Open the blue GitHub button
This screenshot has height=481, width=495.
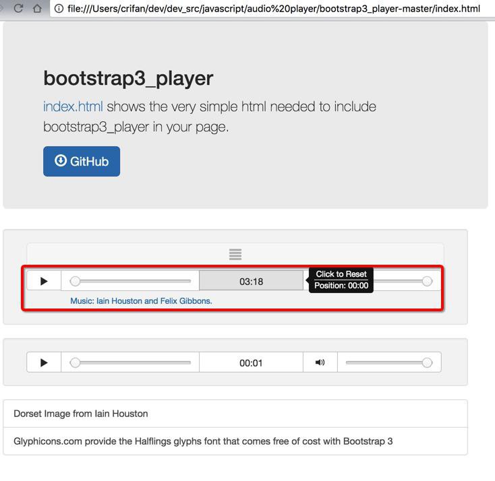pos(82,161)
